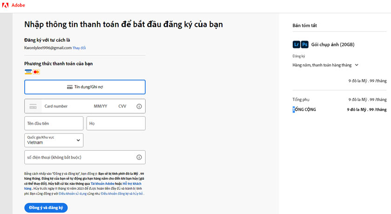Click the CVV field
Image resolution: width=391 pixels, height=214 pixels.
[122, 106]
